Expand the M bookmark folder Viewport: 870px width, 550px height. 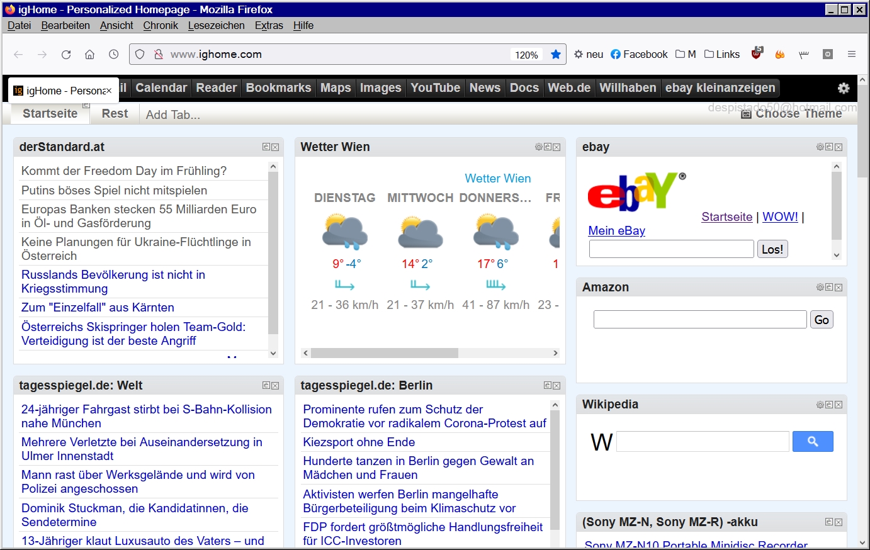point(686,55)
